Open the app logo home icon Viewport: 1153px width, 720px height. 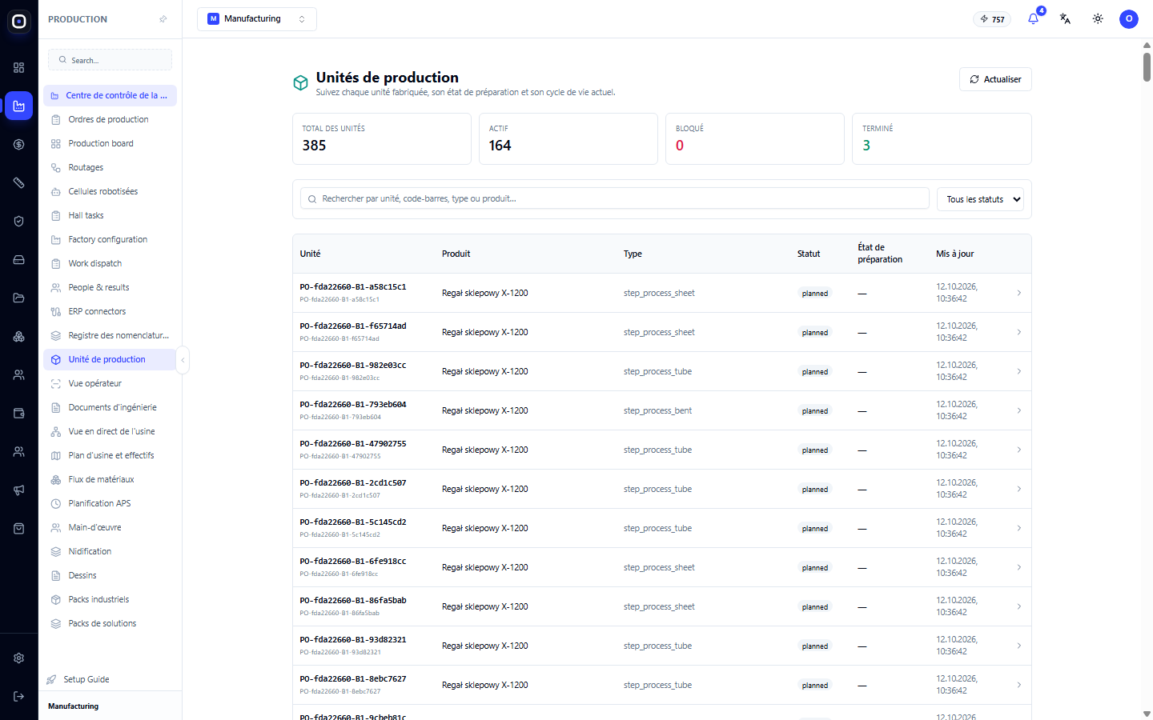click(19, 22)
